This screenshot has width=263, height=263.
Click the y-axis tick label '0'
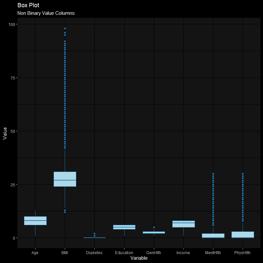click(x=14, y=238)
